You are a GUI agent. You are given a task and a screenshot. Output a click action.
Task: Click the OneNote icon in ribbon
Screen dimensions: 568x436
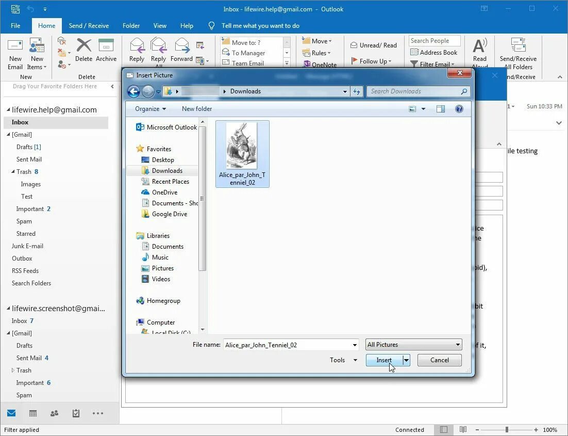[x=307, y=64]
